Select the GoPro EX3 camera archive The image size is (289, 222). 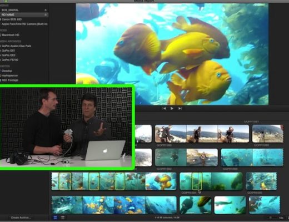[x=8, y=55]
